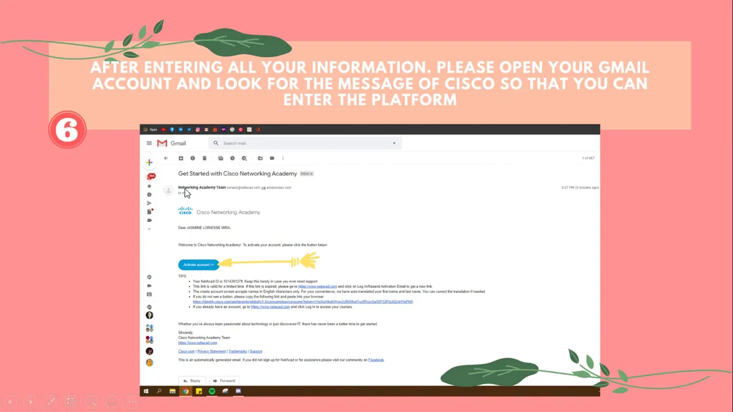Open the YouTube bookmark
733x412 pixels.
pos(163,129)
